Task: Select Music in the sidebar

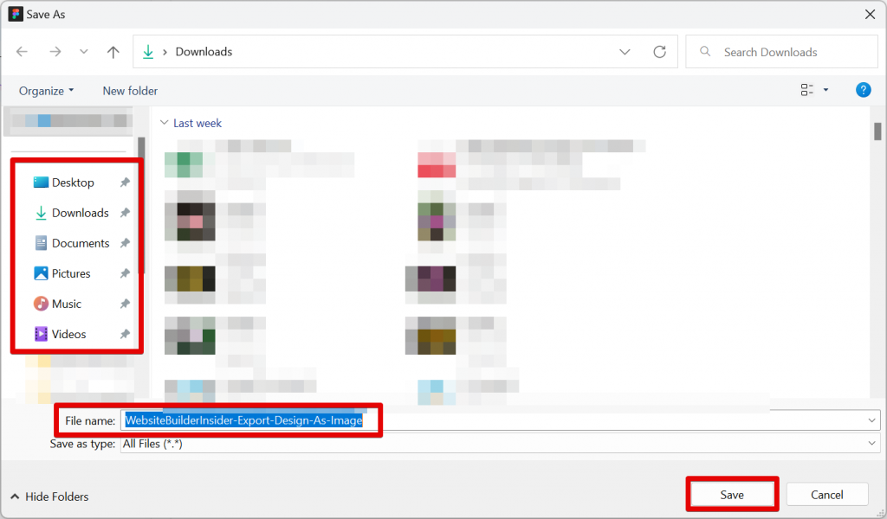Action: pos(69,304)
